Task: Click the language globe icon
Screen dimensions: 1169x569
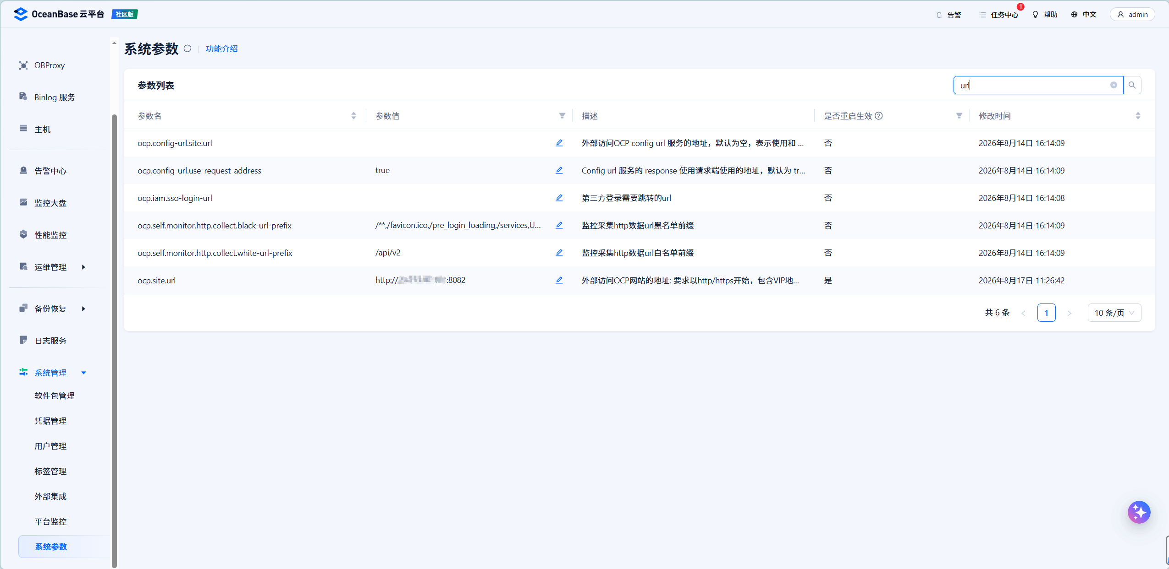Action: (x=1074, y=15)
